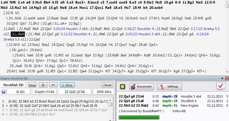
Task: Stop the Stockfish engine analysis
Action: pyautogui.click(x=32, y=85)
